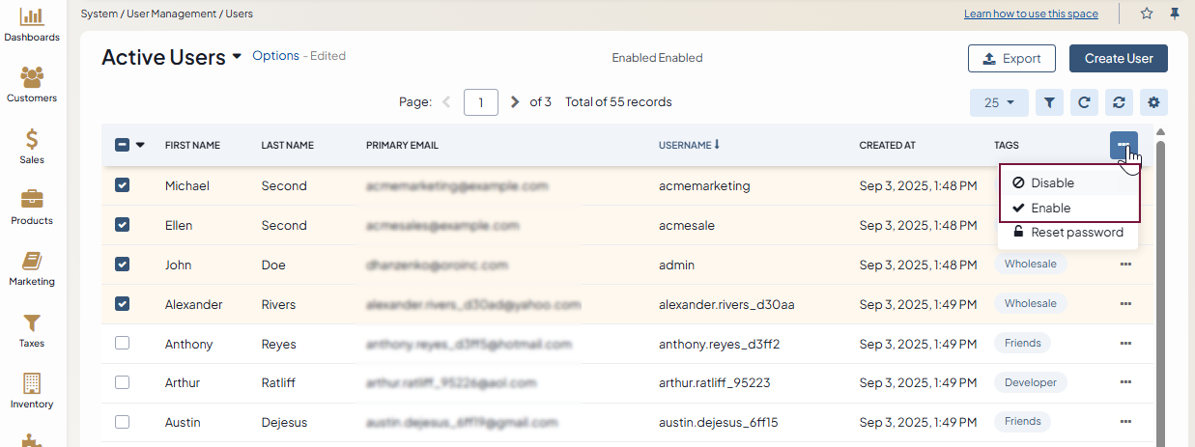Refresh the grid with the refresh icon

coord(1084,102)
